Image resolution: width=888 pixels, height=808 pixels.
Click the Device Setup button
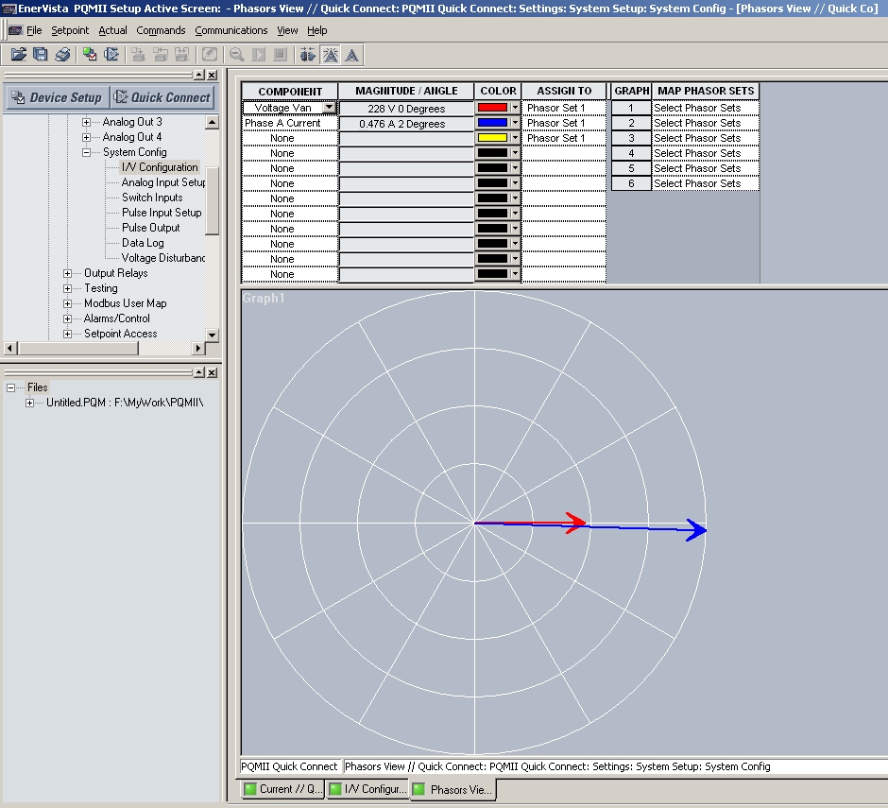click(58, 97)
